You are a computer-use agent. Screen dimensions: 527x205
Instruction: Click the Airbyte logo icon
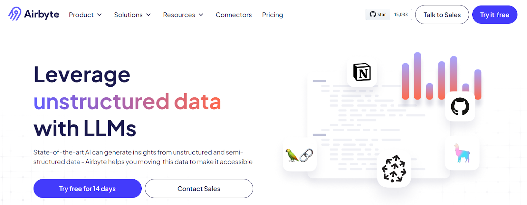tap(15, 14)
